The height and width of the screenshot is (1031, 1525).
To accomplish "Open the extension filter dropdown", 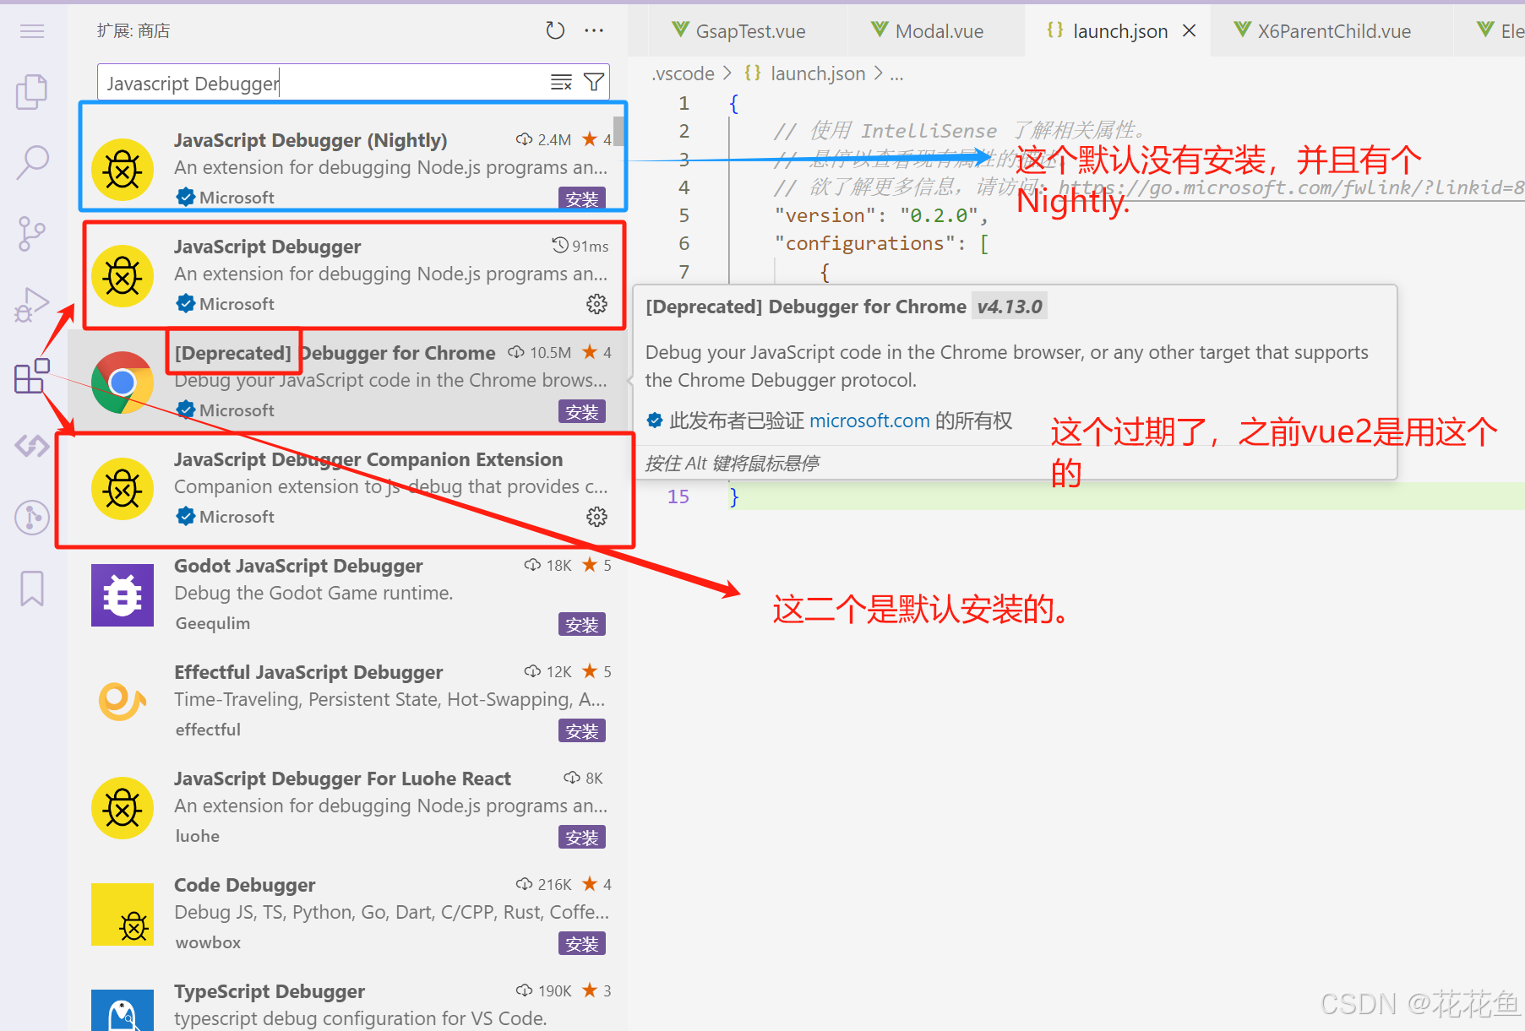I will [x=594, y=83].
